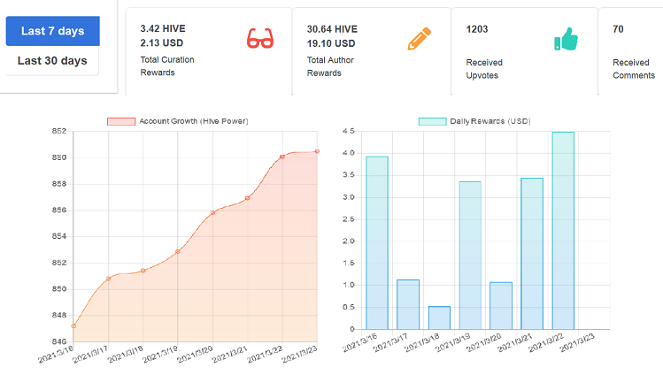Click the Daily Rewards (USD) legend label
The image size is (663, 375).
[x=490, y=121]
